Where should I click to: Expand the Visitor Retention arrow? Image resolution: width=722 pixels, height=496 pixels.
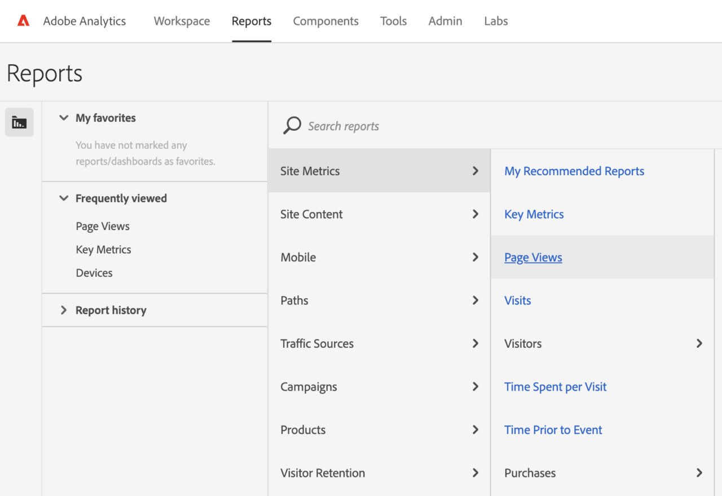click(x=476, y=473)
